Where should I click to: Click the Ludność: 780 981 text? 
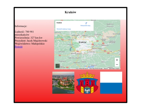24,32
